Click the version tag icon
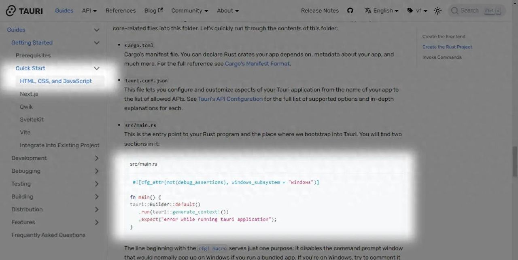 point(410,11)
